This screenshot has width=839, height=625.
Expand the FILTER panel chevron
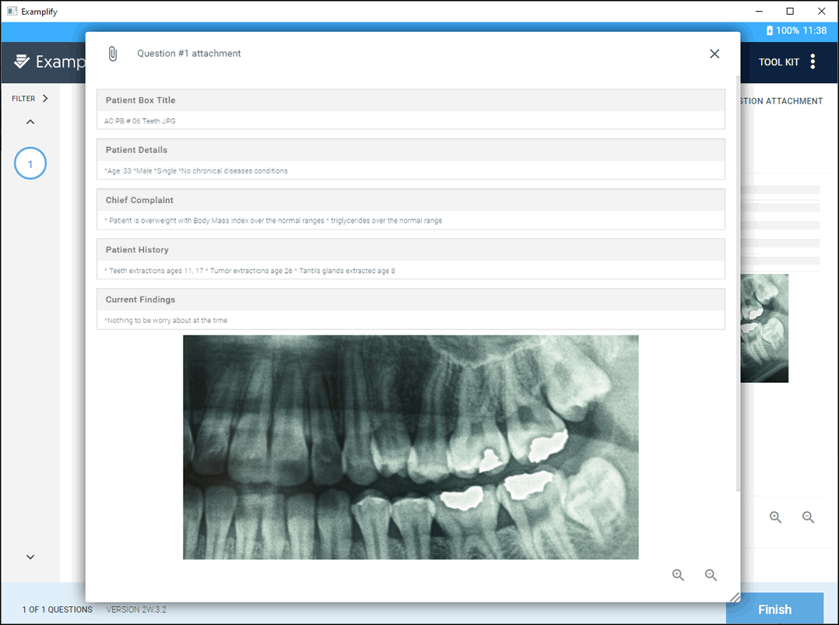coord(45,98)
